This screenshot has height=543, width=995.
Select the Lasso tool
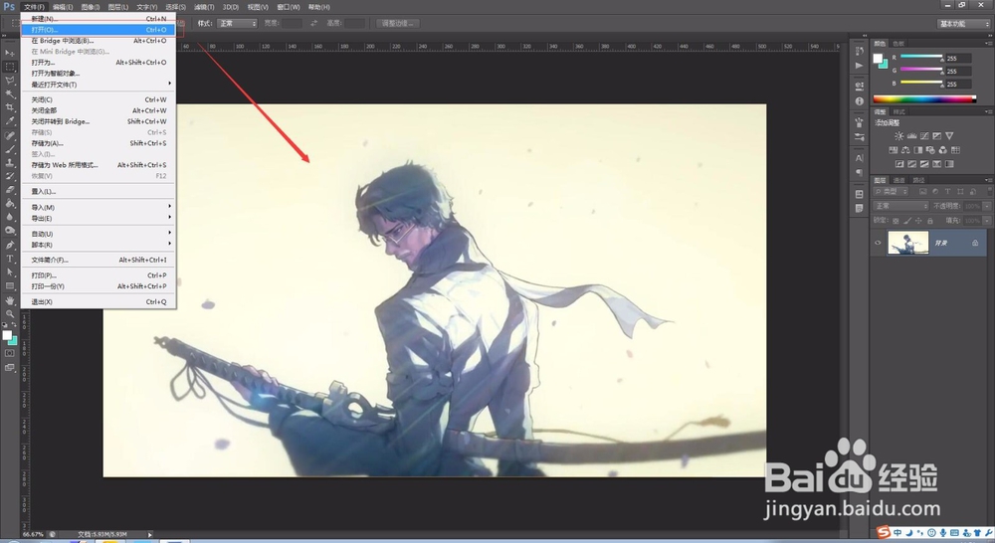click(x=10, y=81)
